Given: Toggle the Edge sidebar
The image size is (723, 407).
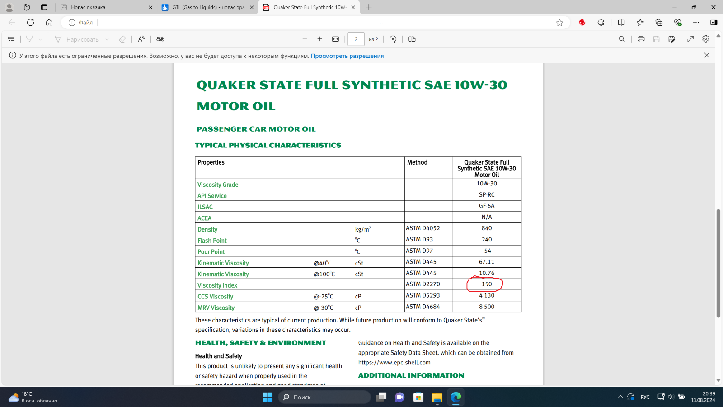Looking at the screenshot, I should pyautogui.click(x=714, y=23).
